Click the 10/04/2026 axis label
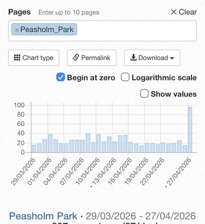The height and width of the screenshot is (224, 205). click(88, 171)
